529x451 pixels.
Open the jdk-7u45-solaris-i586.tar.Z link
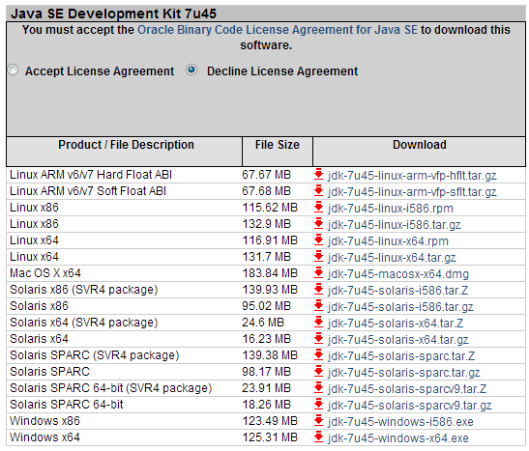[397, 291]
